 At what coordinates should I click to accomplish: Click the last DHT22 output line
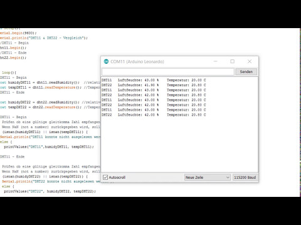tap(154, 115)
